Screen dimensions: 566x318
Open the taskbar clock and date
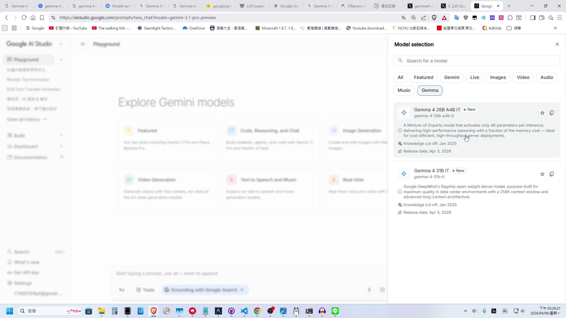tap(545, 311)
